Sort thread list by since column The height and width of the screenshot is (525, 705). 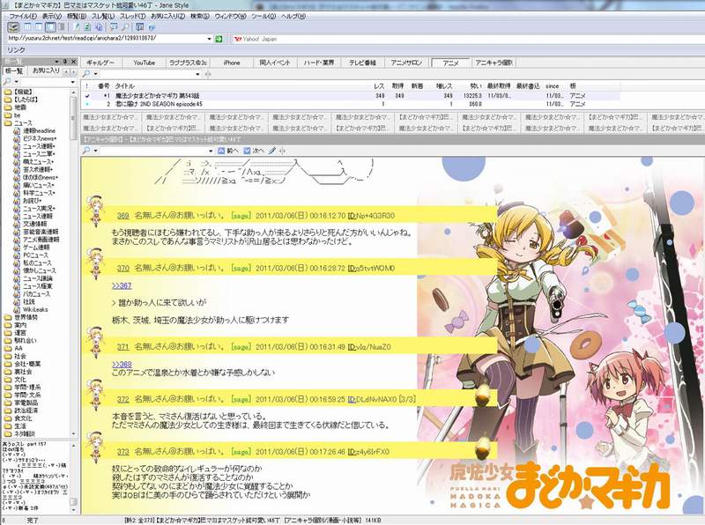click(553, 85)
